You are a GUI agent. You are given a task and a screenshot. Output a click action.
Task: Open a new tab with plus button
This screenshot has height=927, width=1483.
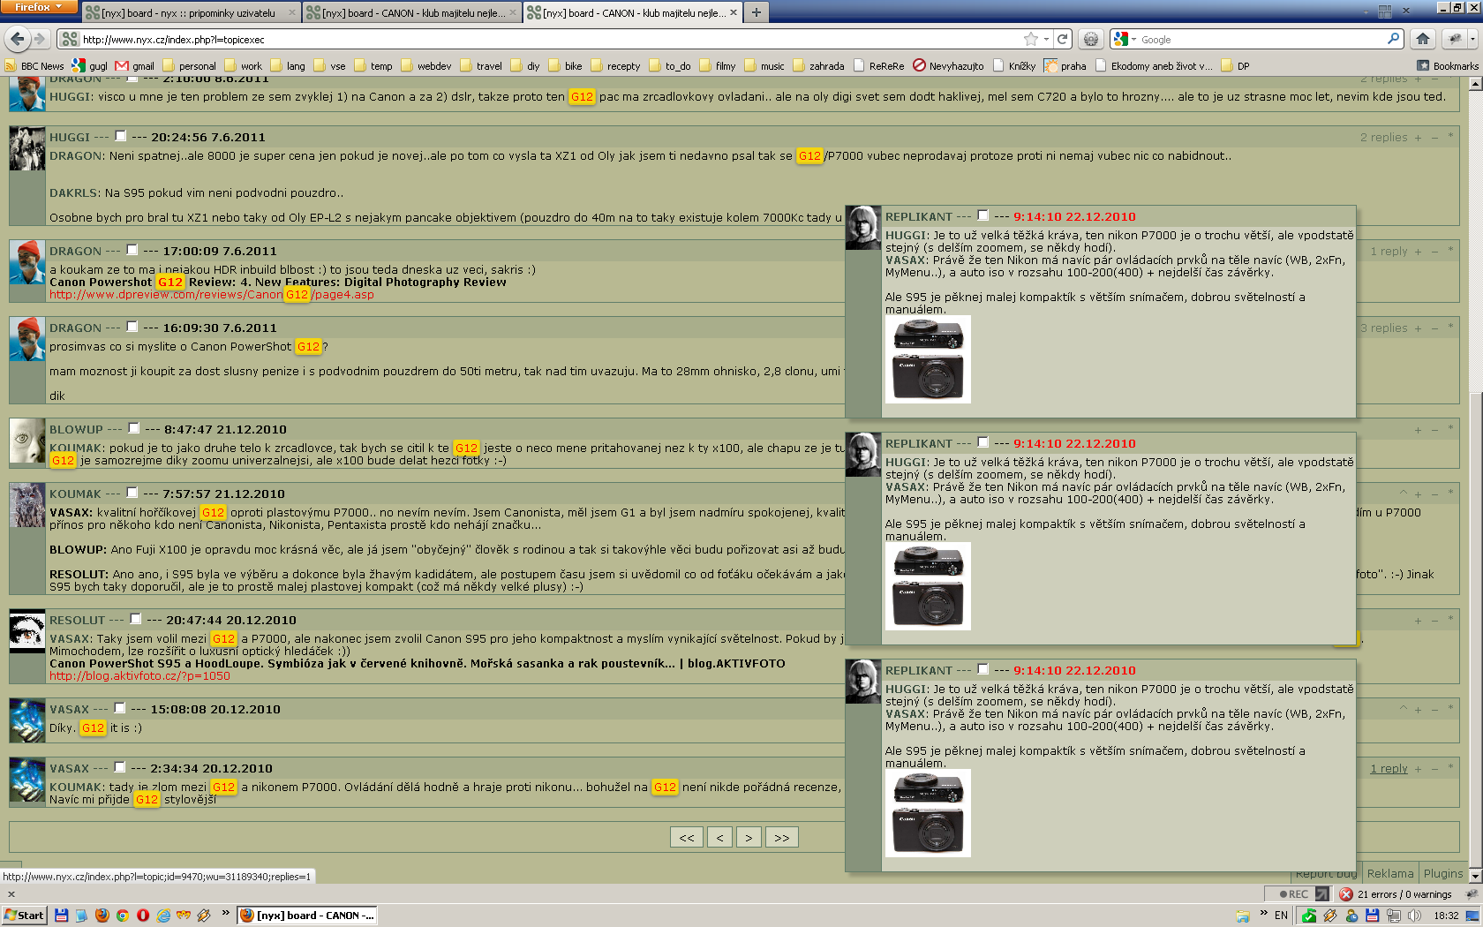click(x=756, y=12)
